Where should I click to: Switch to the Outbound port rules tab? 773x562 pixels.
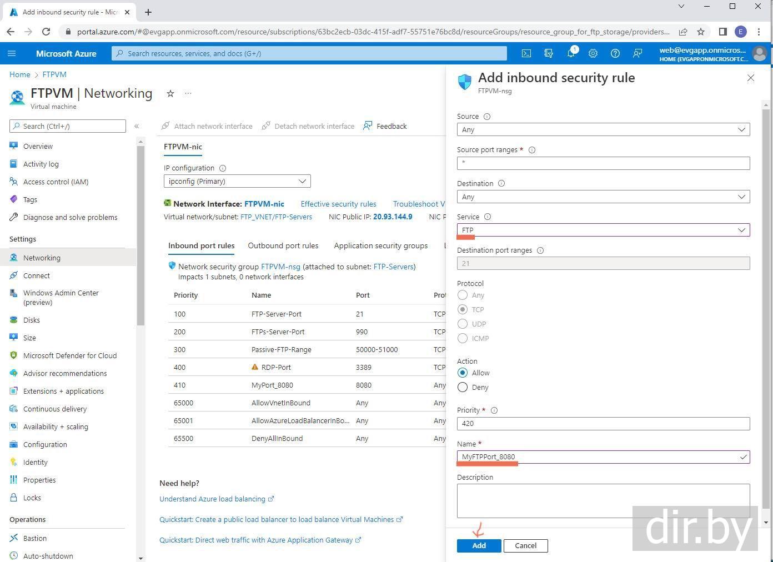pyautogui.click(x=283, y=245)
